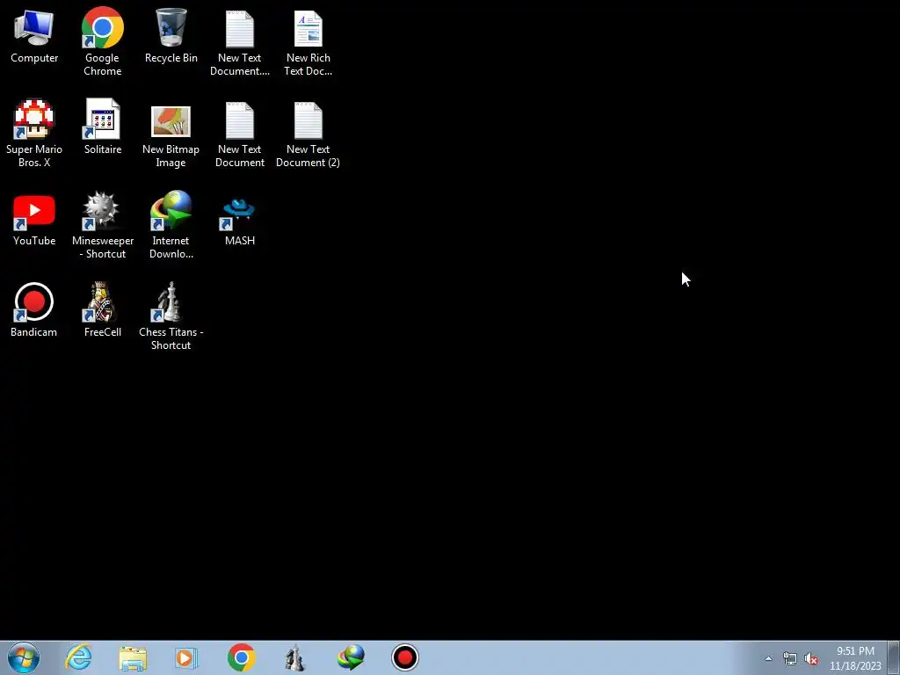The width and height of the screenshot is (900, 675).
Task: Open the clock showing 9:51 PM
Action: click(x=855, y=658)
